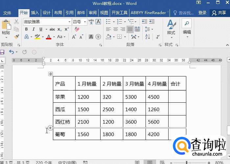Enable Justify paragraph alignment

130,29
